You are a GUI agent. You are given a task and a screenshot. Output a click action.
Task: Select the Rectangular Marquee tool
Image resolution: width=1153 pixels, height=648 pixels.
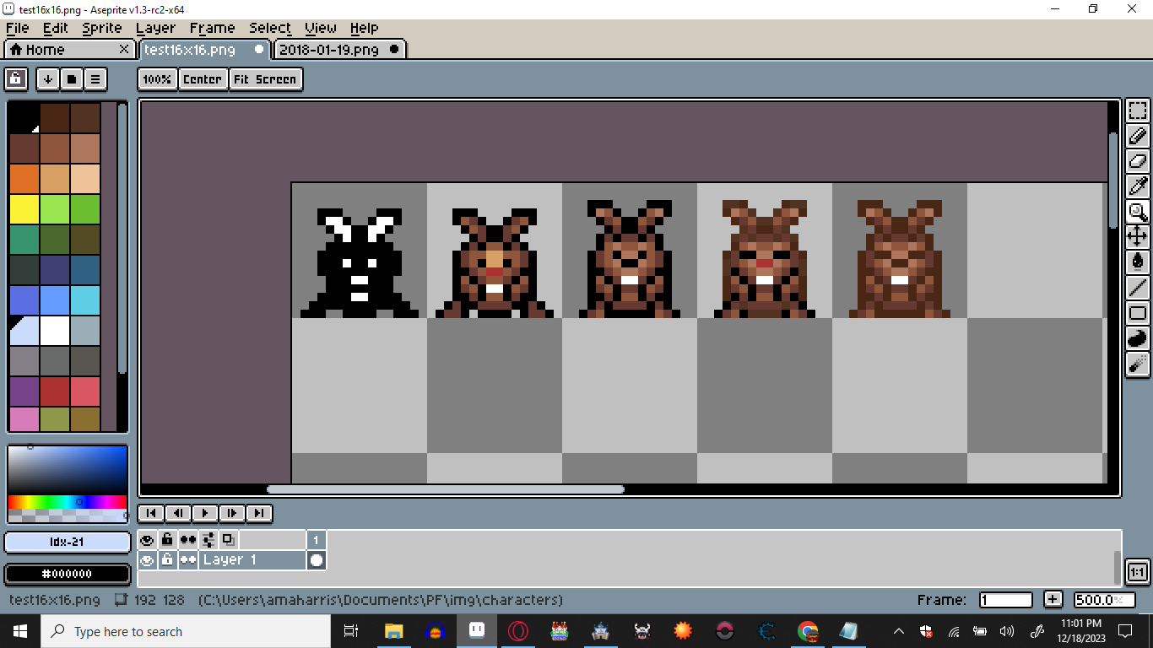point(1137,111)
